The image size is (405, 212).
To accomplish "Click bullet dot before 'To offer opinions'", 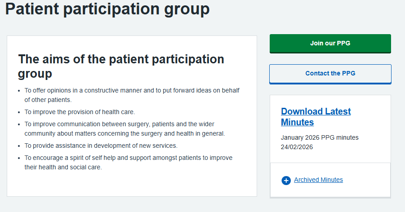I will pyautogui.click(x=19, y=91).
